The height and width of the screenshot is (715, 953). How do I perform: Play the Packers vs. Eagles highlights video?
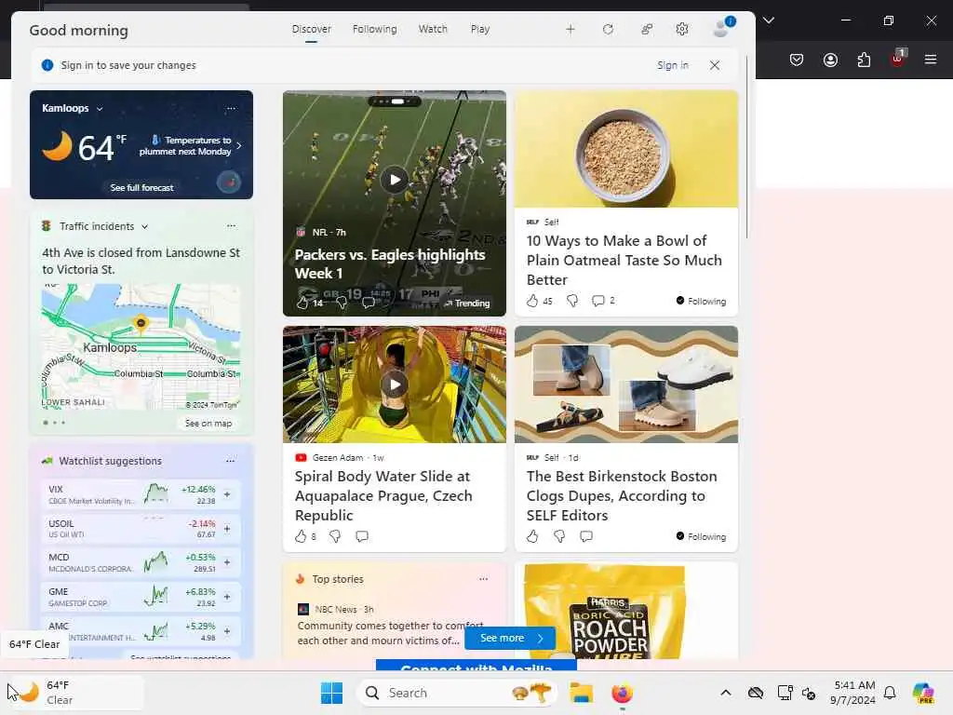tap(395, 180)
